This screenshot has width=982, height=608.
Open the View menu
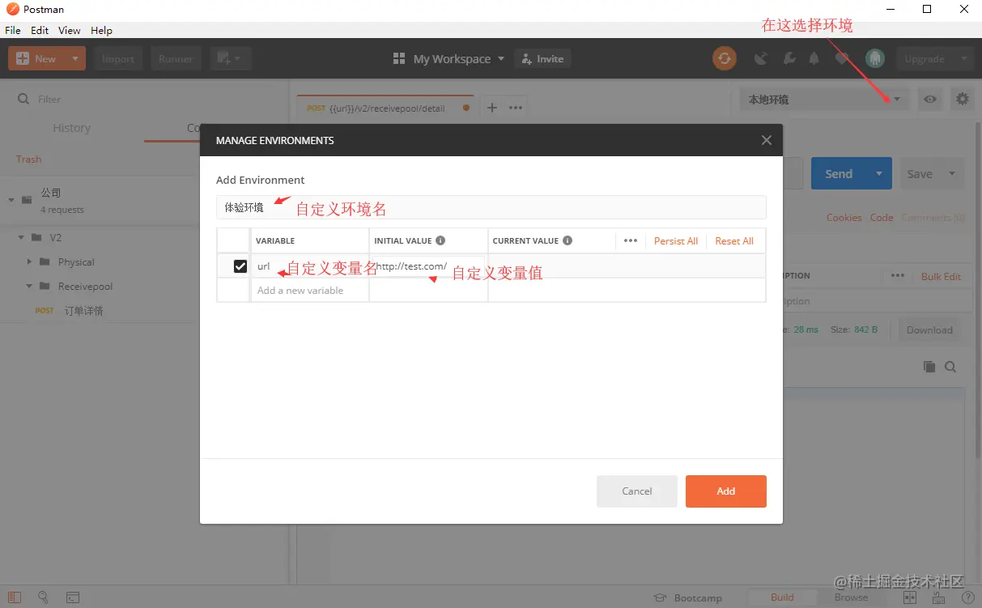(70, 30)
